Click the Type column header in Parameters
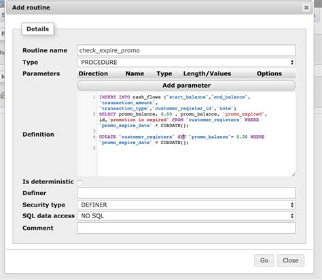Screen dimensions: 322x280 (x=164, y=73)
